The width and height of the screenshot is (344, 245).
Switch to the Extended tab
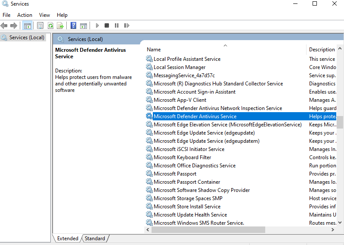tap(68, 239)
